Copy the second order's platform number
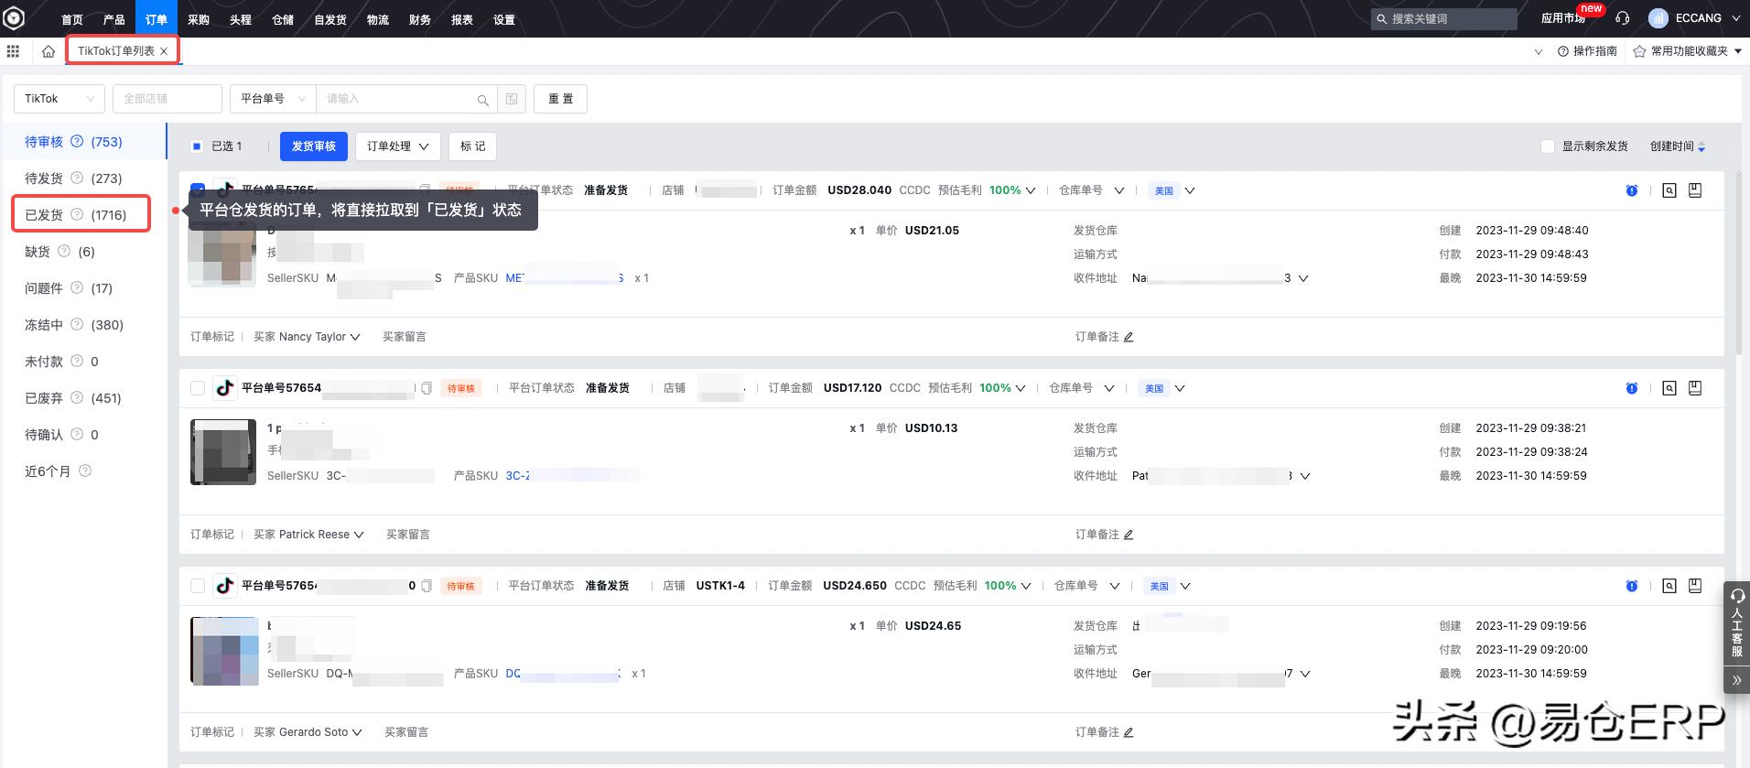1750x768 pixels. click(427, 388)
